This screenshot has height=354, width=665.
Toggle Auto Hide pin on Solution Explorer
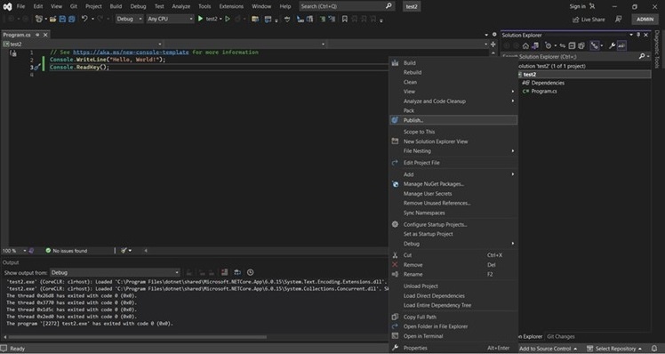click(x=638, y=35)
